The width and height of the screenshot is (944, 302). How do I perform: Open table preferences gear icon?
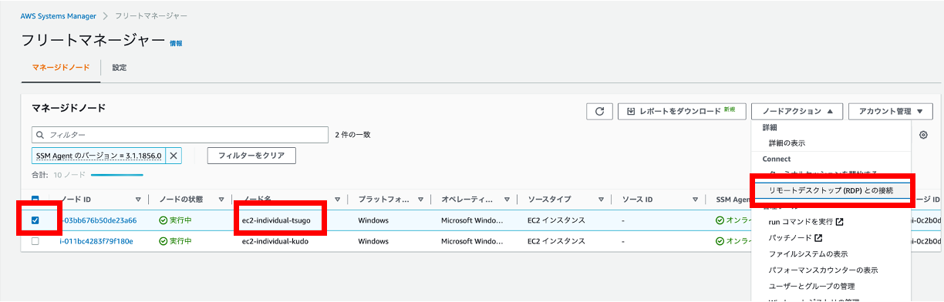(x=923, y=135)
